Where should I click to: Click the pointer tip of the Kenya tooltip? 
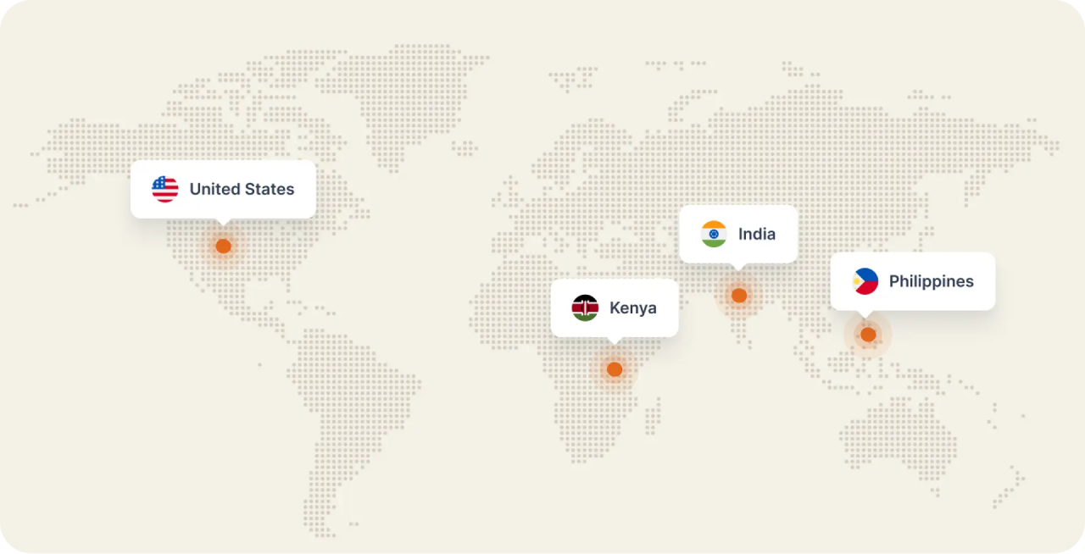[615, 341]
